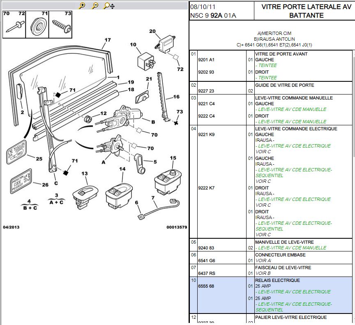Select part number 9201 A1 row

(206, 60)
